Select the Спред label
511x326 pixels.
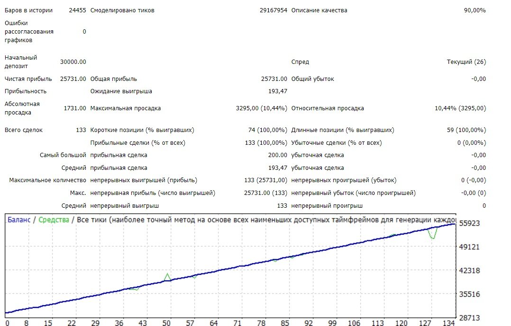[300, 62]
